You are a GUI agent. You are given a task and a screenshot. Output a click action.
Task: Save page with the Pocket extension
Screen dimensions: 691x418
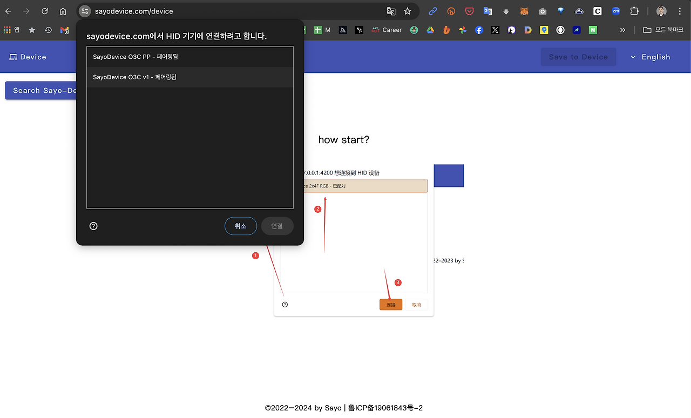(x=469, y=11)
